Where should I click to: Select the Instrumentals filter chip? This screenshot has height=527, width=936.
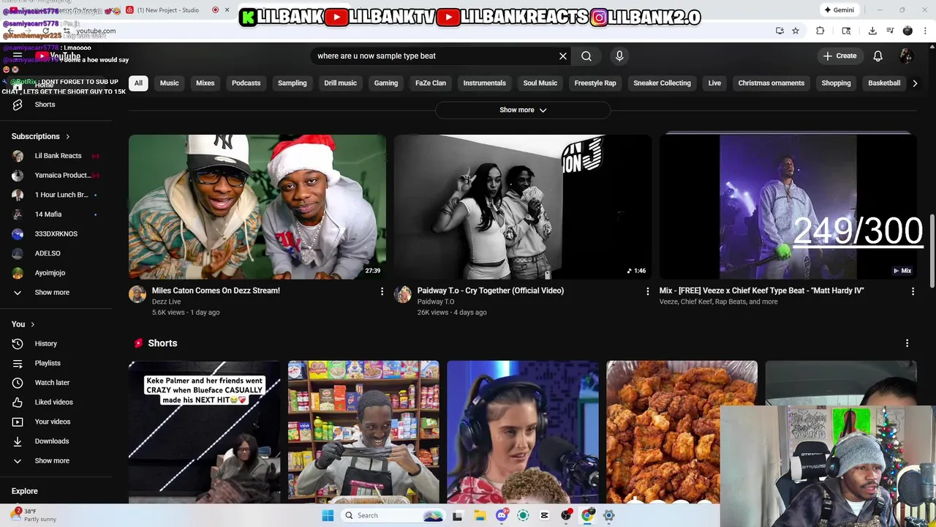coord(485,83)
